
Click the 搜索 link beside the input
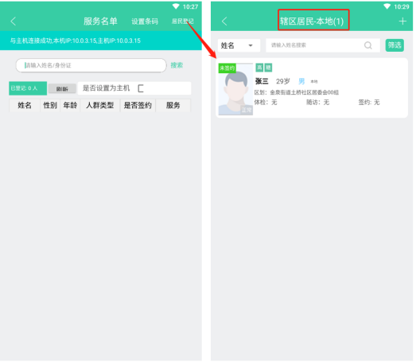pyautogui.click(x=177, y=65)
